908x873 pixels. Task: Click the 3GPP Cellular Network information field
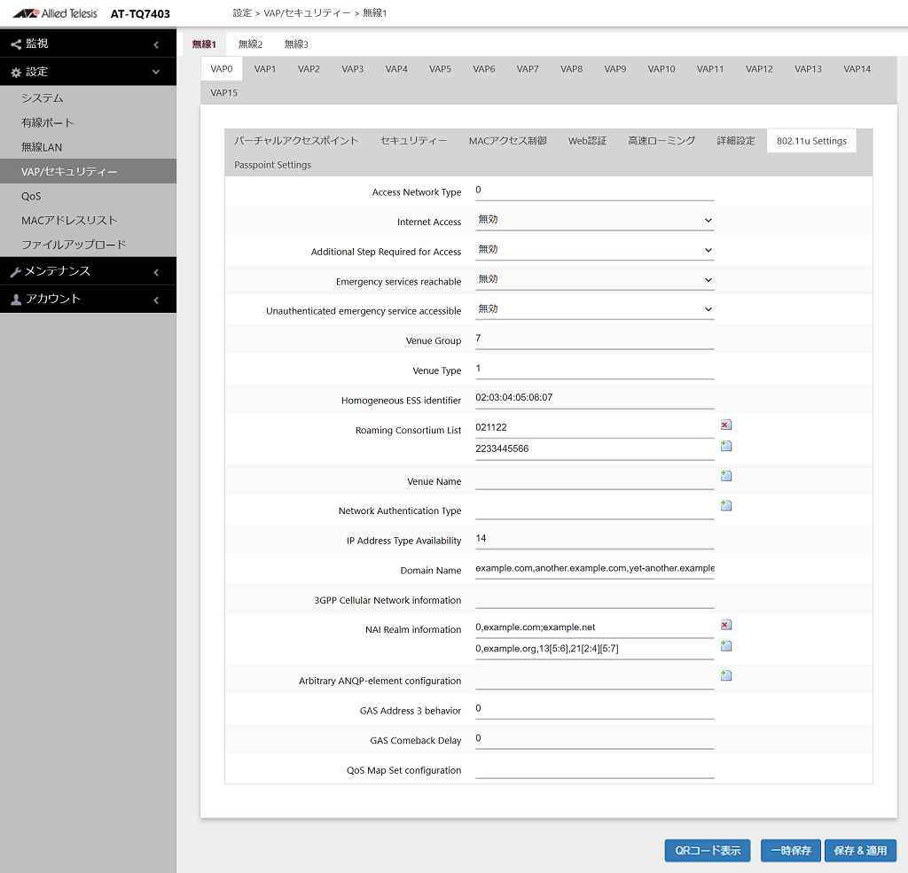pos(595,598)
